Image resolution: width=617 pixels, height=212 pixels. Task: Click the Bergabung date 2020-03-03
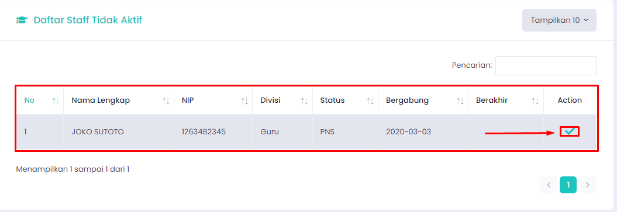pyautogui.click(x=408, y=132)
